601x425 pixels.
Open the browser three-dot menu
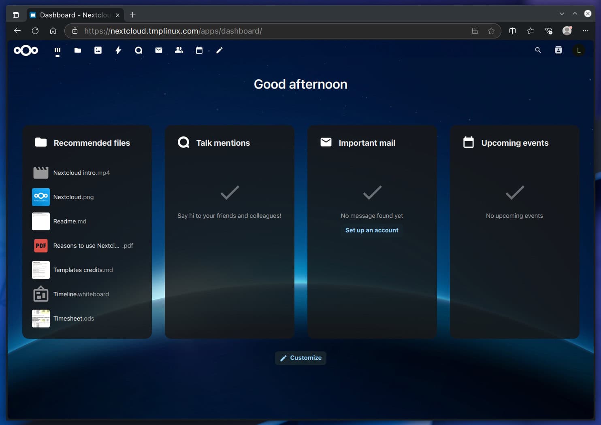click(x=586, y=31)
